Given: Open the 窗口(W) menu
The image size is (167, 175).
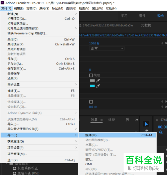Looking at the screenshot, I should [98, 8].
